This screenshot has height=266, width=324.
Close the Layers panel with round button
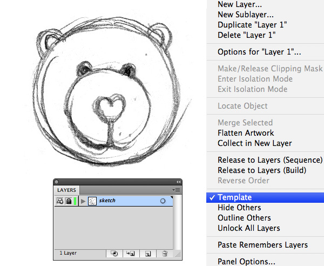click(56, 182)
